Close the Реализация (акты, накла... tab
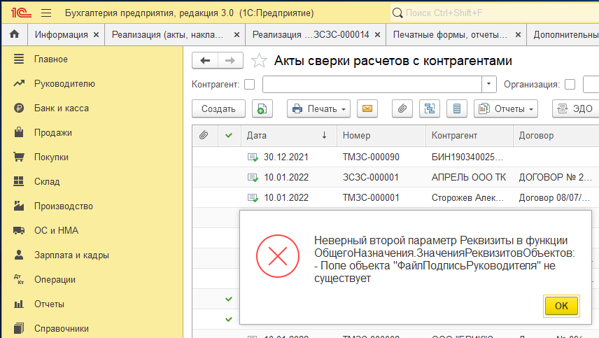Image resolution: width=599 pixels, height=338 pixels. click(x=237, y=35)
